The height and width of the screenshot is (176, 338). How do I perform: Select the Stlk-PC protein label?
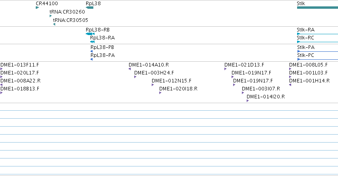tap(306, 55)
